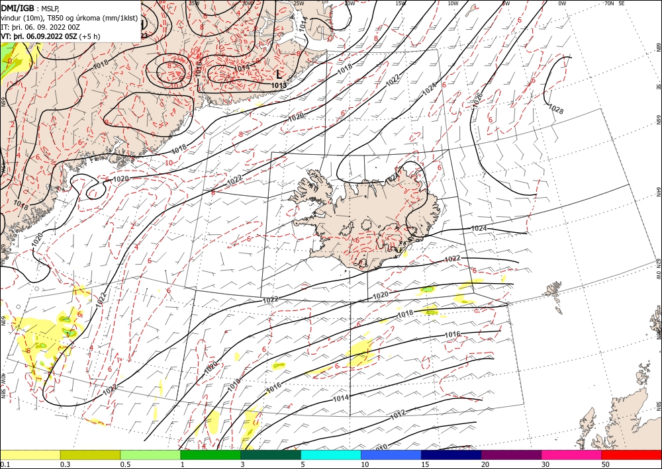Click the '15W' longitude label

tap(401, 3)
